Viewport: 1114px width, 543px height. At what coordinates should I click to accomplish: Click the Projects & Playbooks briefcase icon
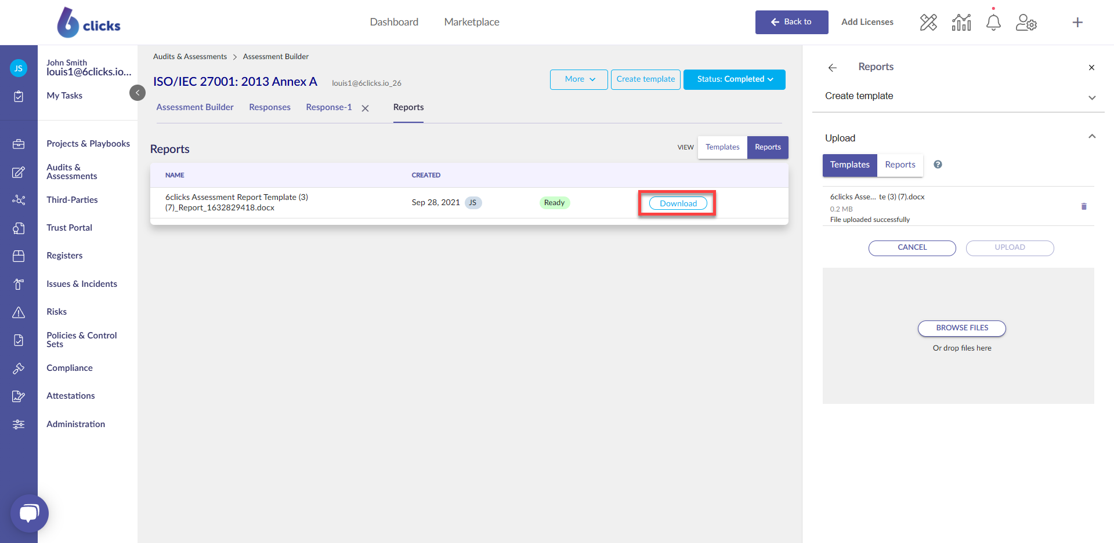19,144
